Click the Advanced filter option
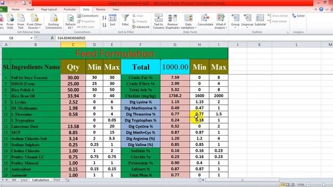This screenshot has width=333, height=187. pyautogui.click(x=140, y=27)
